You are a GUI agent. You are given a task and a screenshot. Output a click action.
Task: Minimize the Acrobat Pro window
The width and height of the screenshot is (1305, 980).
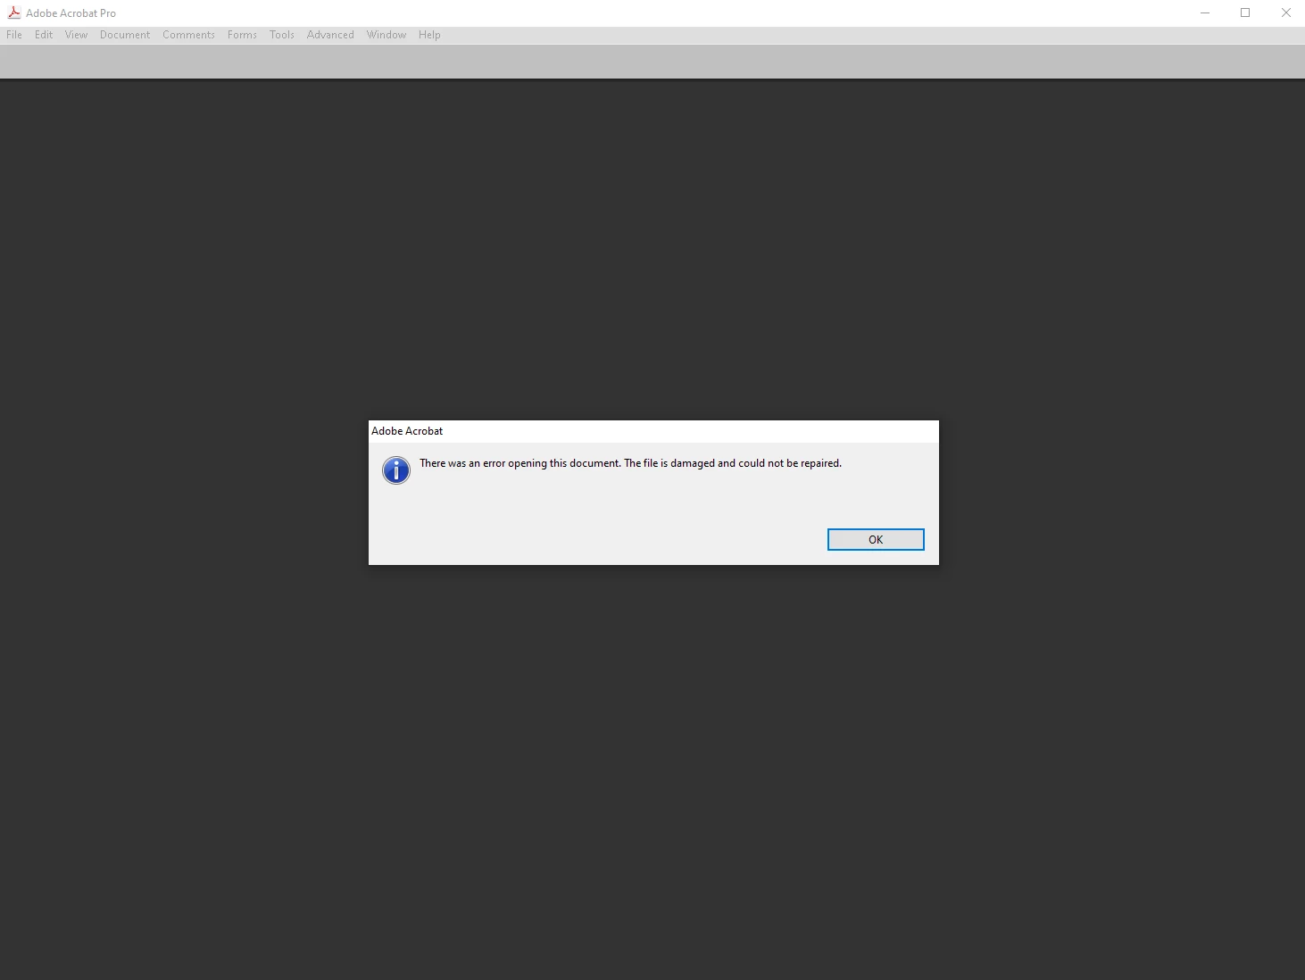coord(1205,12)
